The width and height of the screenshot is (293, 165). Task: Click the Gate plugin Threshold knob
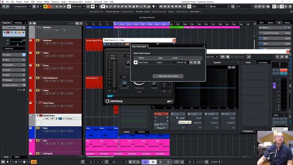point(139,83)
